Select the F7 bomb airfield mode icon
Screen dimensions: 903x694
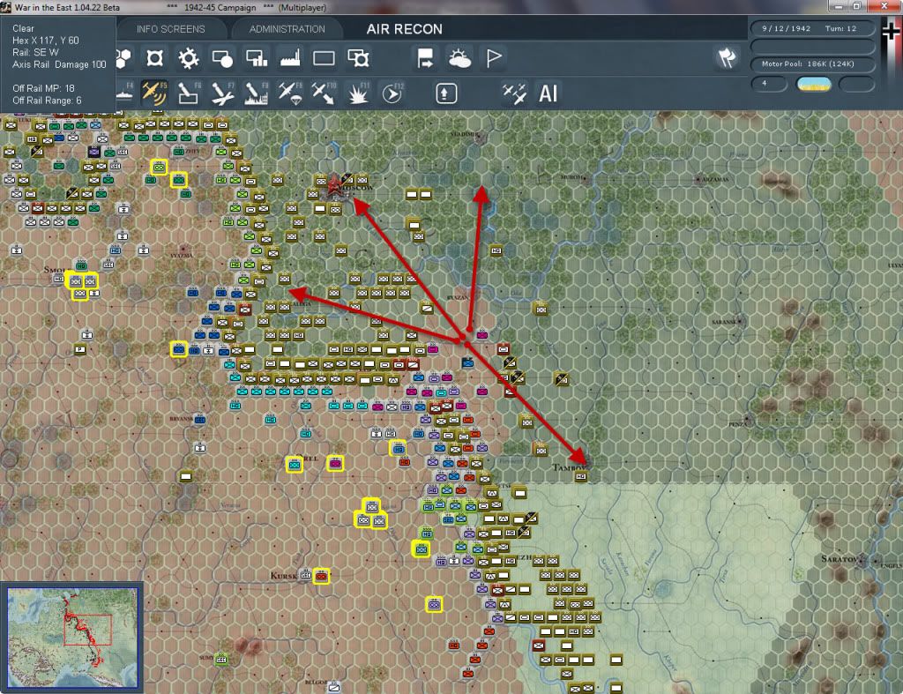[222, 93]
